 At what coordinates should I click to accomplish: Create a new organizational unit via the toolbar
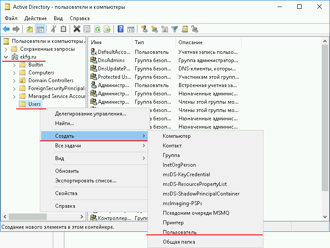(165, 29)
